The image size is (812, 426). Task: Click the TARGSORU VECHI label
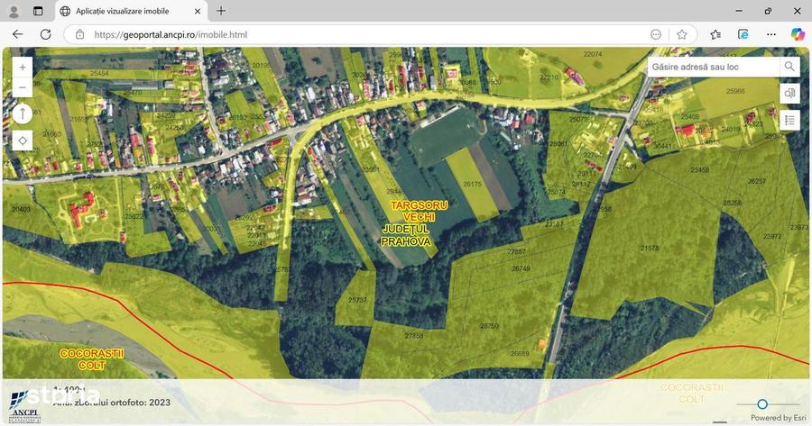(419, 211)
